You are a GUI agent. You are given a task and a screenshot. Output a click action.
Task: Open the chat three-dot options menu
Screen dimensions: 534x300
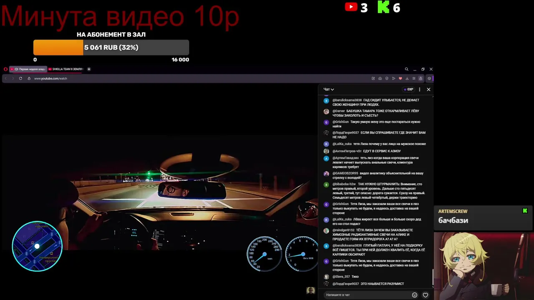[x=420, y=89]
